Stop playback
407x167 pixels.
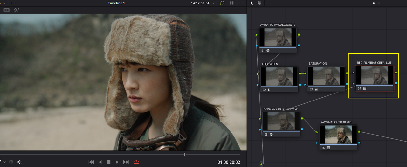point(108,162)
